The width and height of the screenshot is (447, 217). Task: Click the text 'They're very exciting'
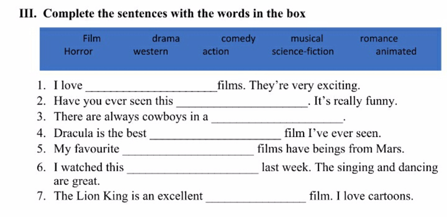pyautogui.click(x=305, y=85)
